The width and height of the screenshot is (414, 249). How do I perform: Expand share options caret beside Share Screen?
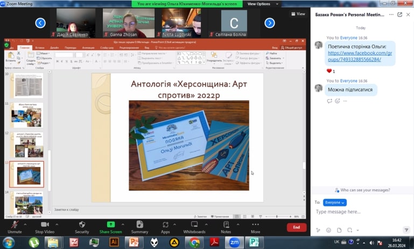tap(123, 224)
